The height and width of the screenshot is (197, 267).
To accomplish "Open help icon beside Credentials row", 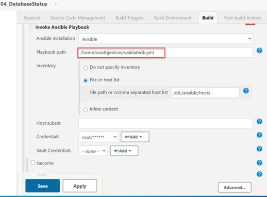I will (x=259, y=135).
